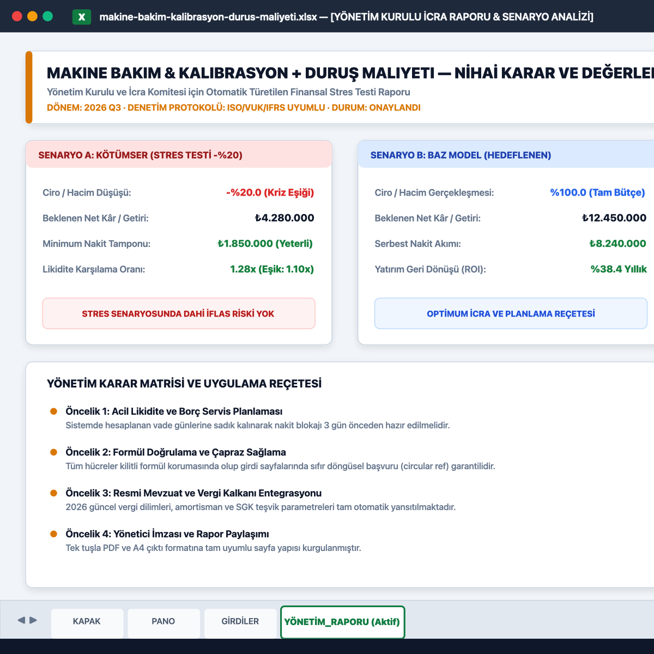654x654 pixels.
Task: Click the ₺8.240.000 cash flow value
Action: click(617, 244)
